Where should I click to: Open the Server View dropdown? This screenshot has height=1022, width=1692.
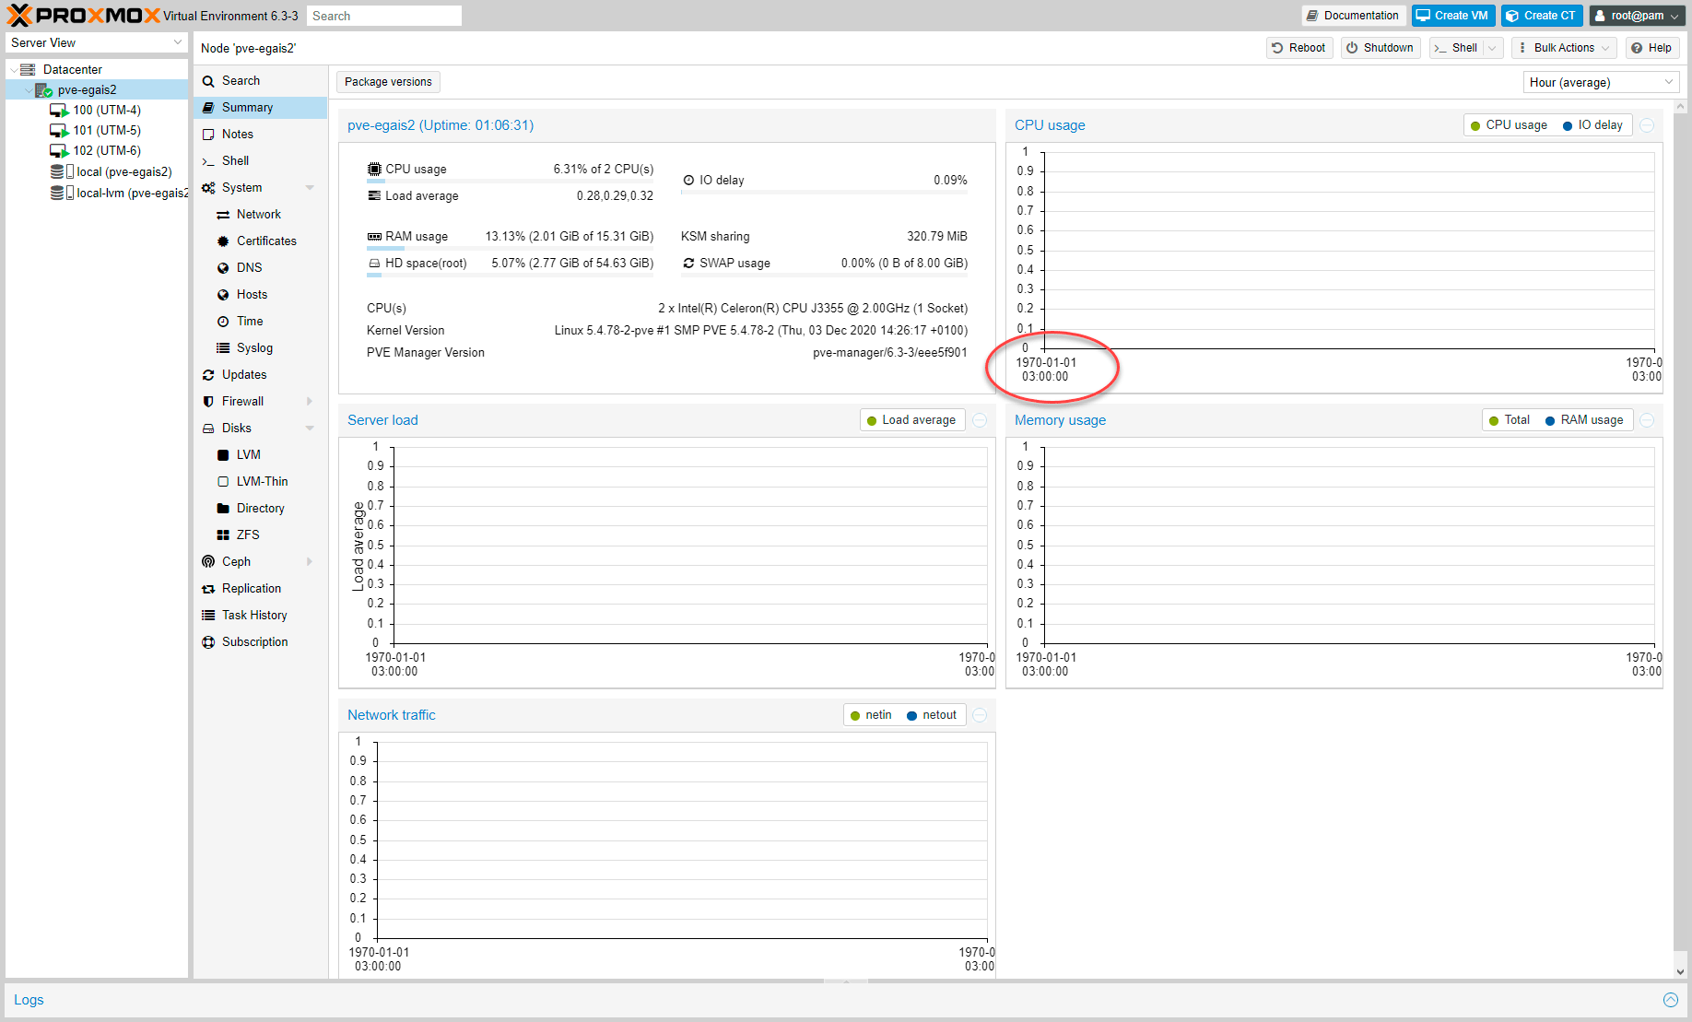[x=96, y=42]
